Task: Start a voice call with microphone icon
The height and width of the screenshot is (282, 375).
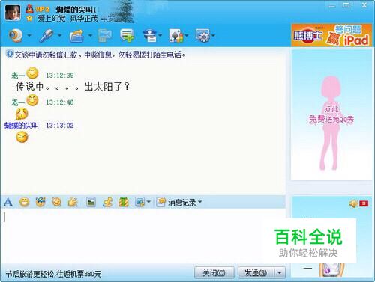Action: point(46,36)
